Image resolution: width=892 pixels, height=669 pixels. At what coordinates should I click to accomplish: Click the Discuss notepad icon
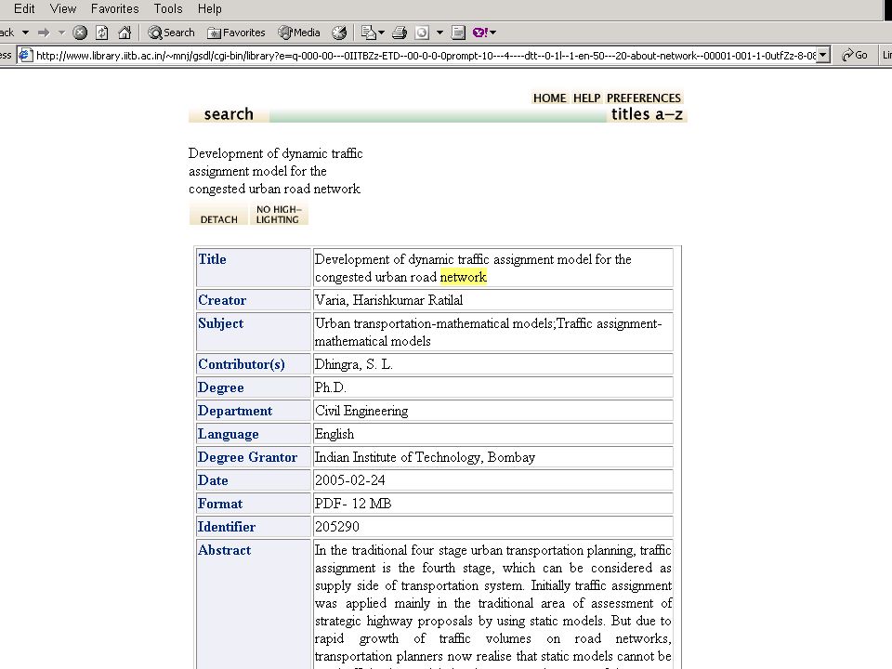[x=458, y=33]
